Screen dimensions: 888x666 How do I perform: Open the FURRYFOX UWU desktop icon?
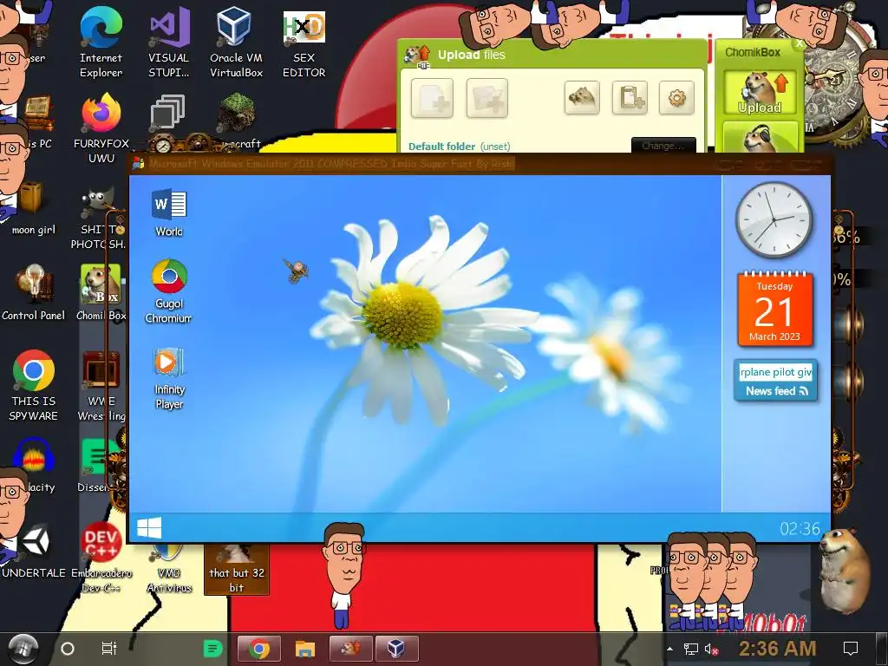pos(101,128)
